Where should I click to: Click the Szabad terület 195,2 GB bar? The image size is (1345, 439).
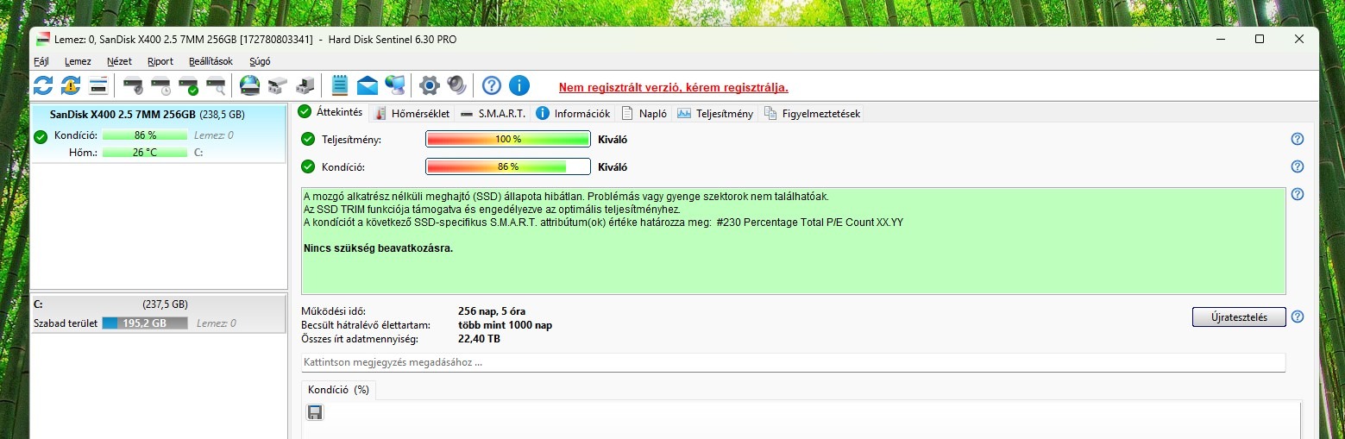pyautogui.click(x=145, y=323)
